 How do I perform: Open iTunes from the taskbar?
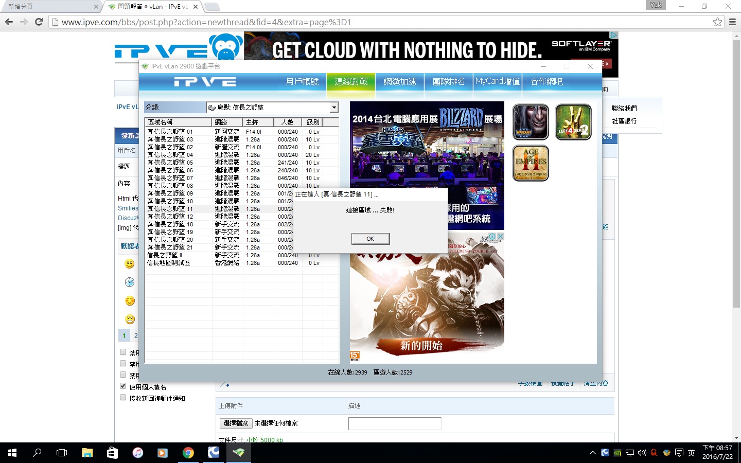coord(137,453)
